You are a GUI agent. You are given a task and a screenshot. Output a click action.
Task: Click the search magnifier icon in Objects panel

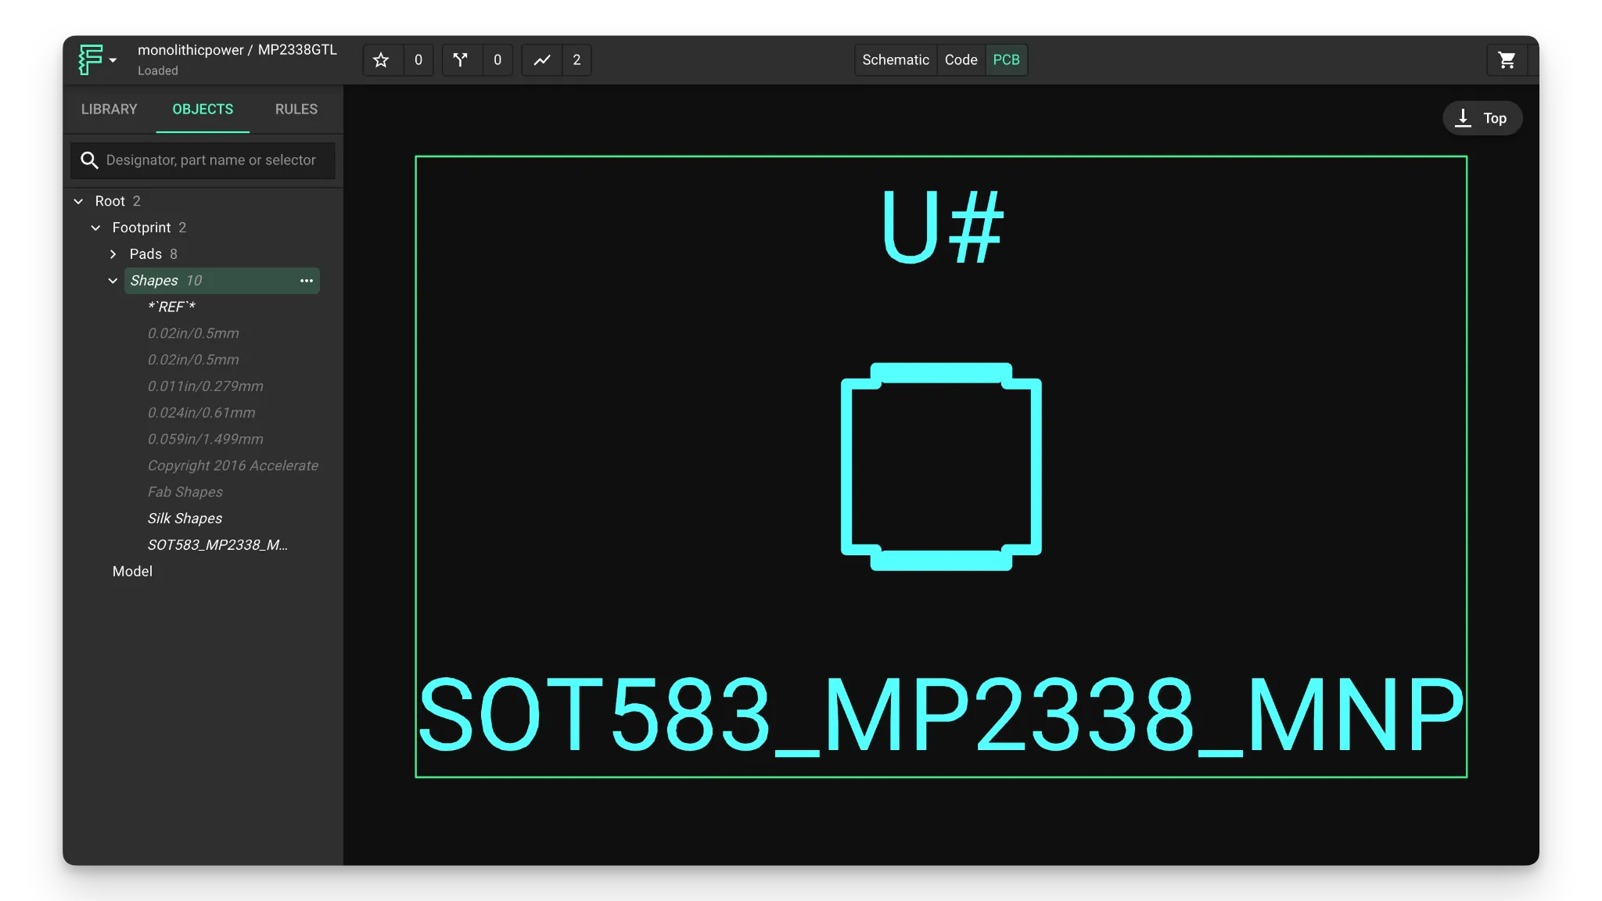pyautogui.click(x=90, y=160)
